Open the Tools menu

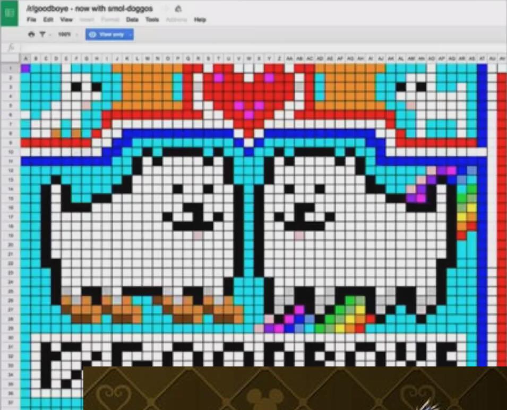[152, 20]
